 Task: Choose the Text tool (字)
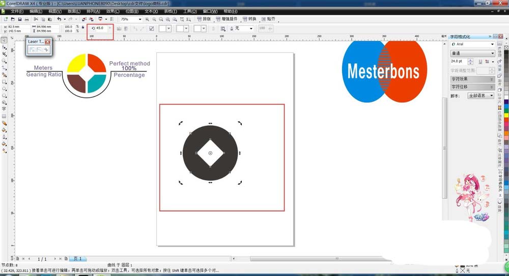[4, 108]
